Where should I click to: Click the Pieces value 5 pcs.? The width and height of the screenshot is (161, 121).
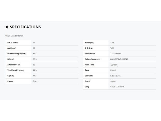(x=35, y=81)
